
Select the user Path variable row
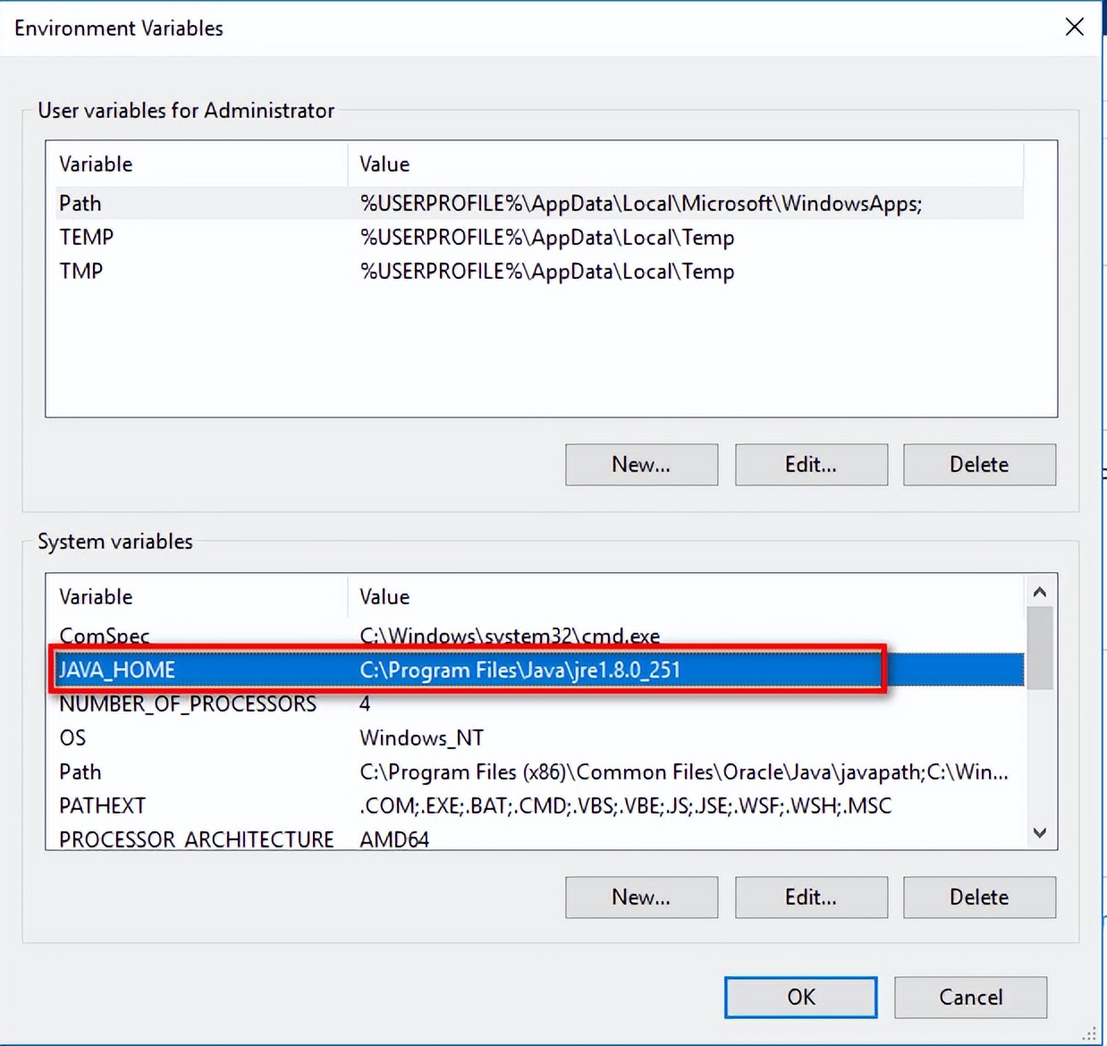(x=539, y=203)
